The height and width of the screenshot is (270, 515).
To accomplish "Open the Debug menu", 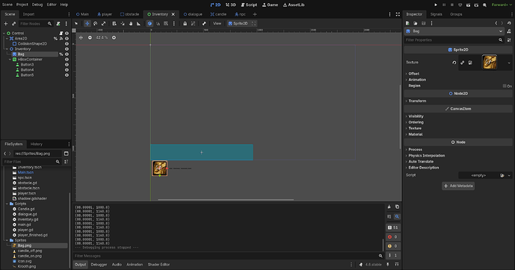I will click(37, 4).
